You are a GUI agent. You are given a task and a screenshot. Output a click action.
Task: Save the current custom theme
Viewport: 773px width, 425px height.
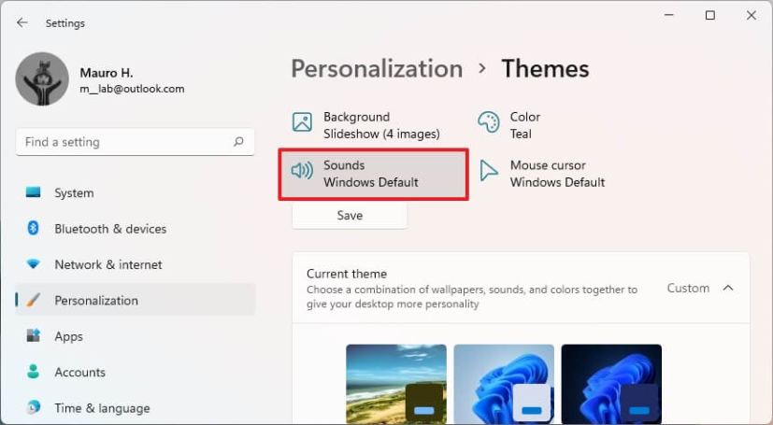pos(350,215)
